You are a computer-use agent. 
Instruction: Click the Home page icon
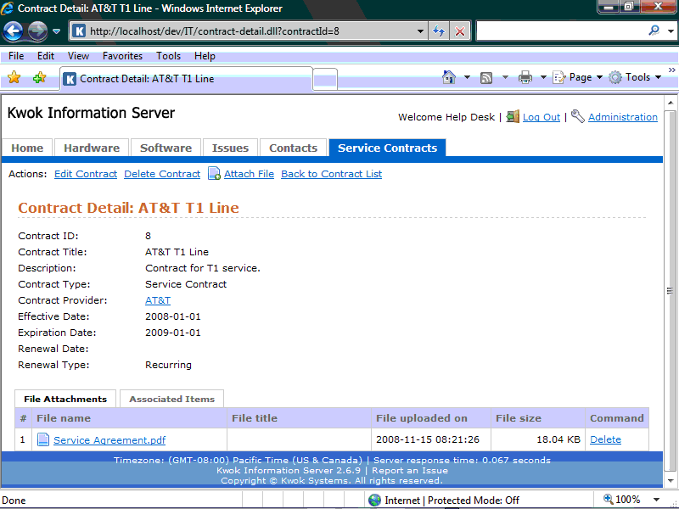click(449, 77)
